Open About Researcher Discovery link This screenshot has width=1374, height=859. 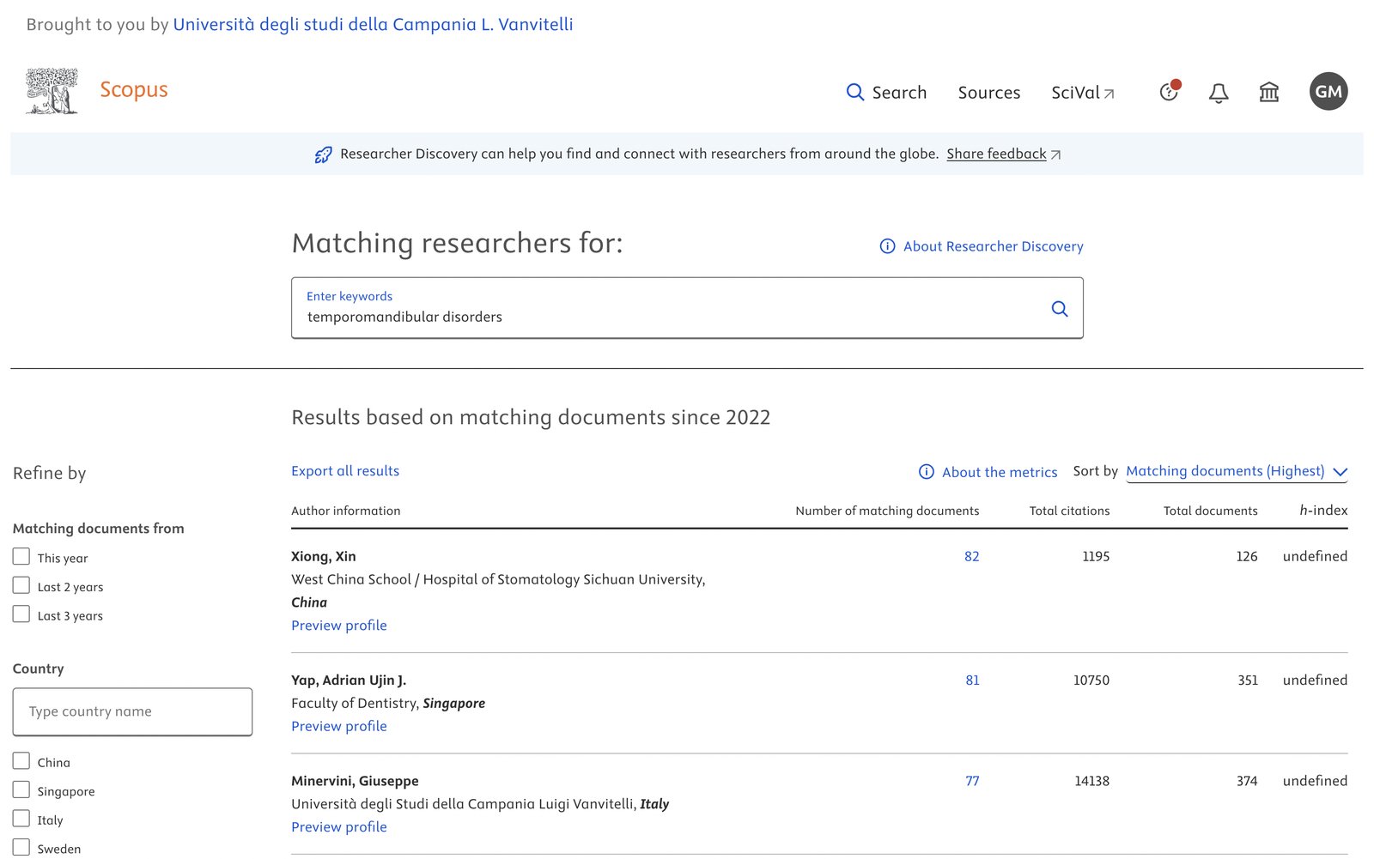point(994,246)
